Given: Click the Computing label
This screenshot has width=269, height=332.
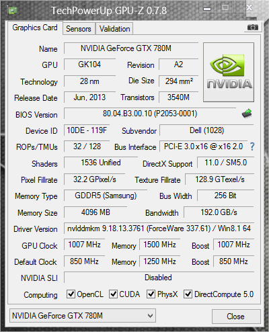Looking at the screenshot, I should 40,295.
